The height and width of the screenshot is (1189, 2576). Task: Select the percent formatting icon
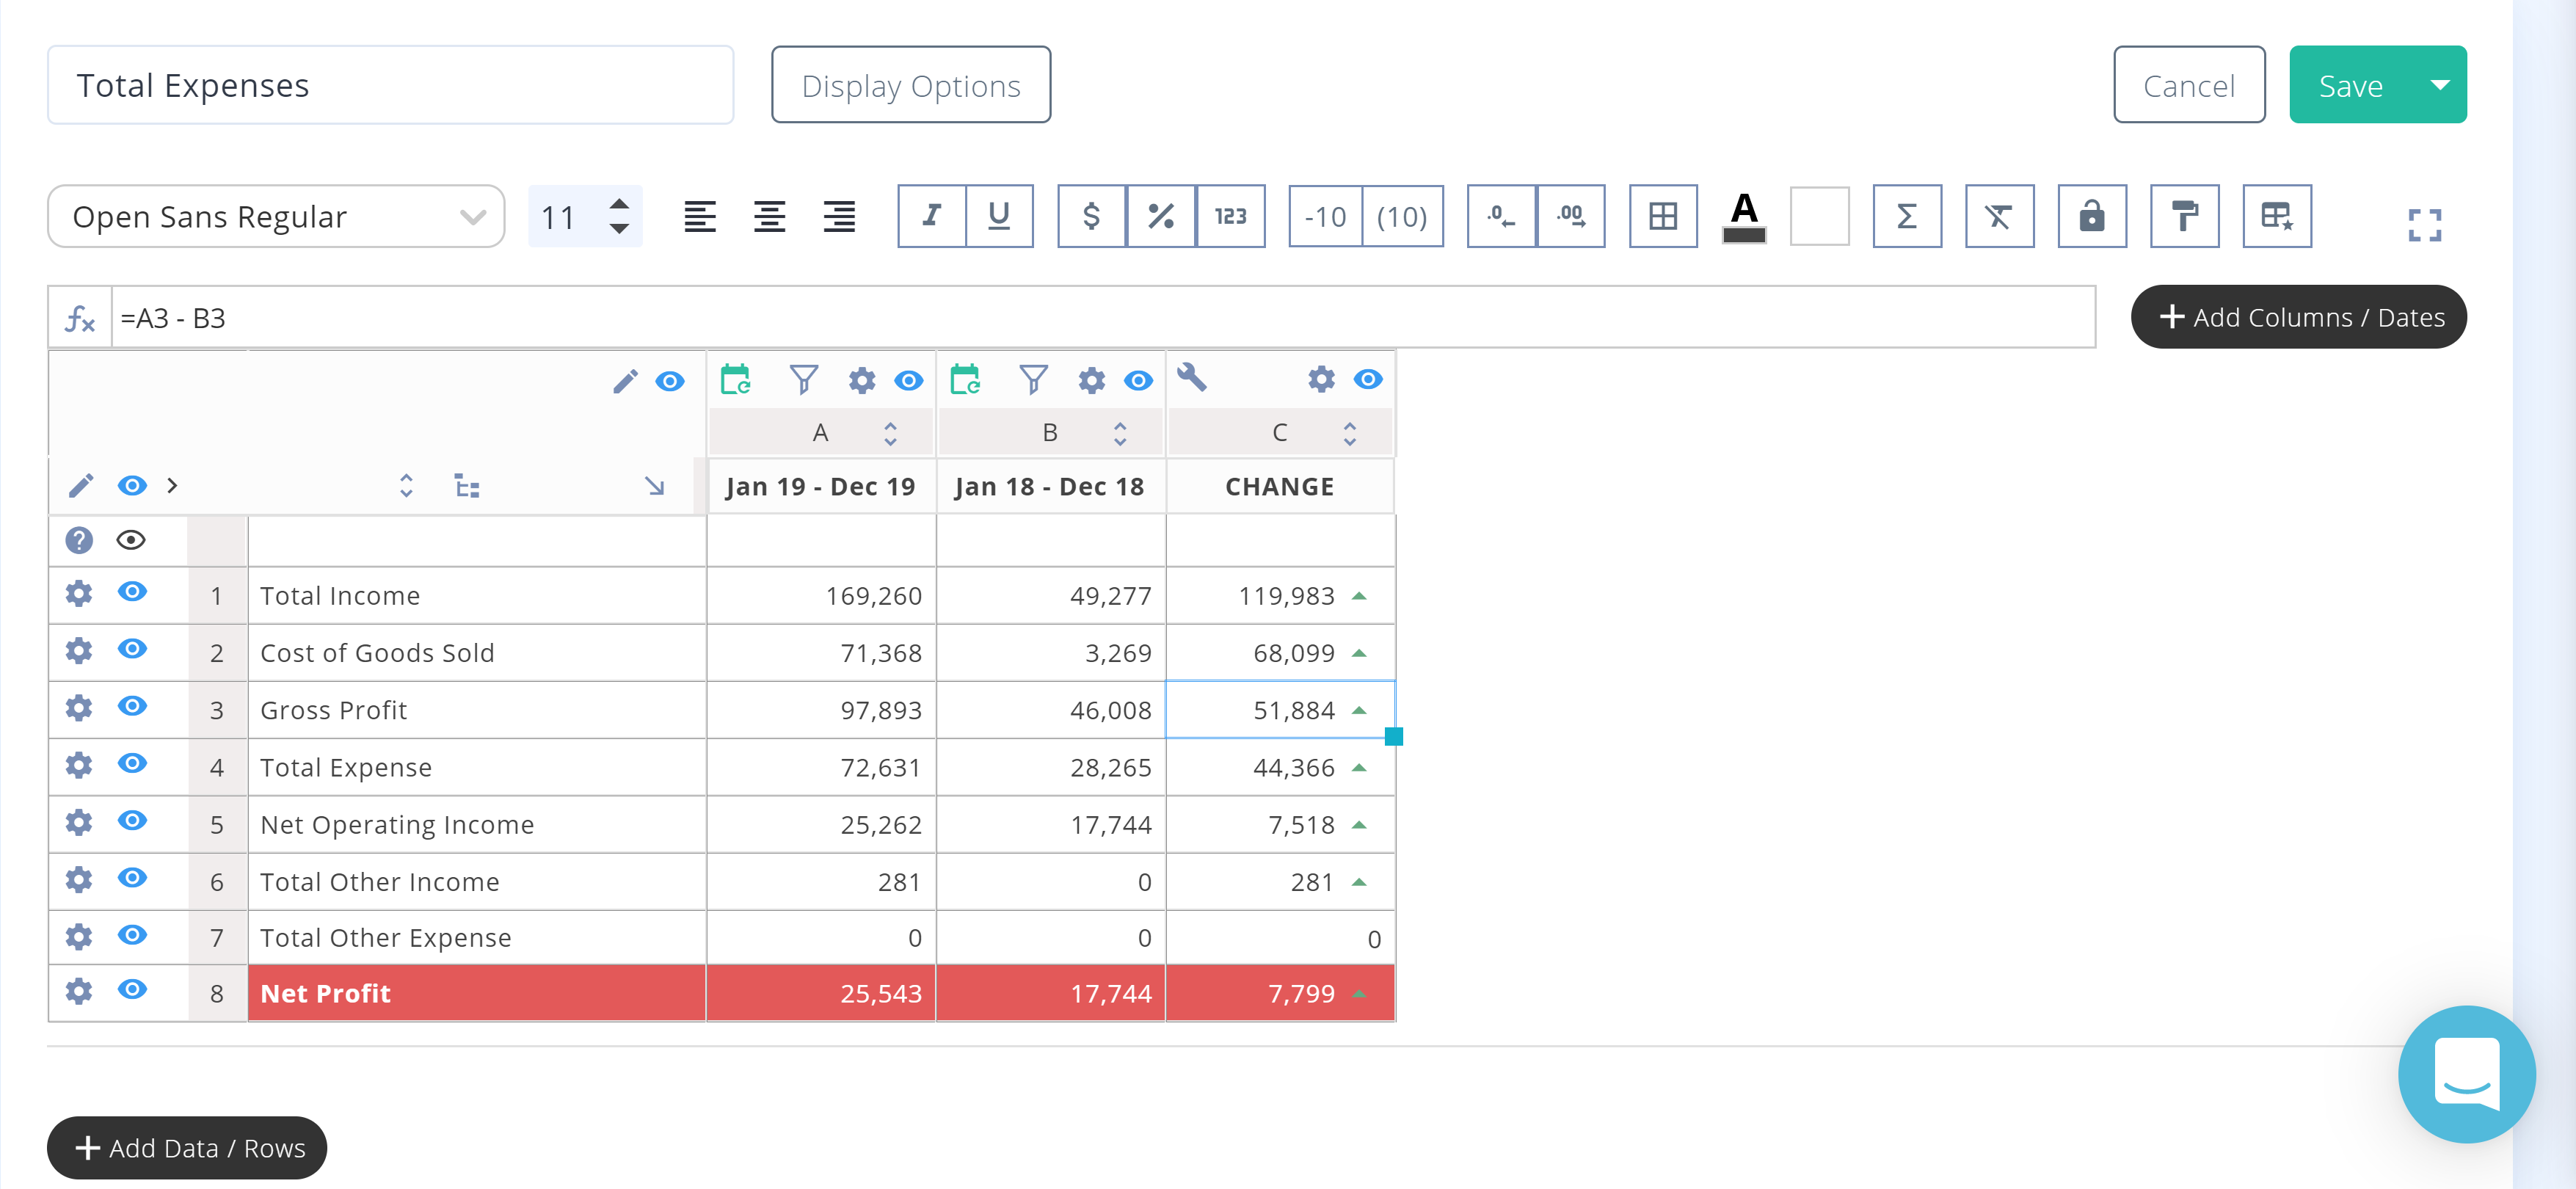pyautogui.click(x=1160, y=216)
